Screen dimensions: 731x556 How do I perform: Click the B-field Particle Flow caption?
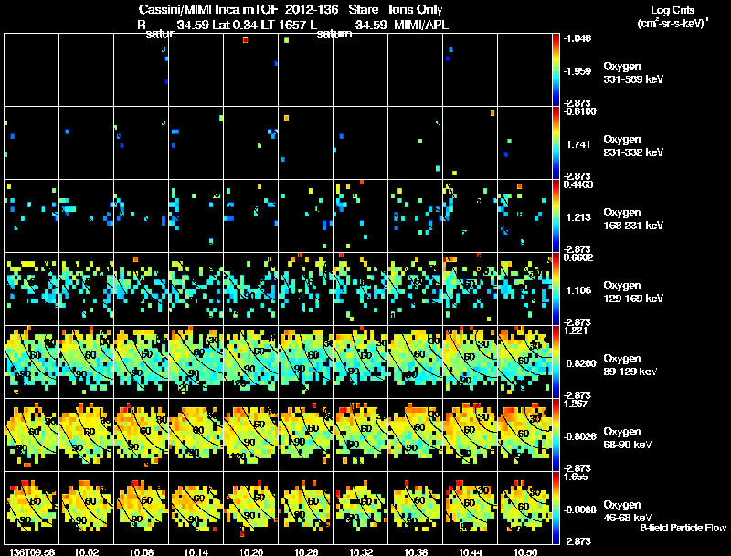[x=683, y=528]
